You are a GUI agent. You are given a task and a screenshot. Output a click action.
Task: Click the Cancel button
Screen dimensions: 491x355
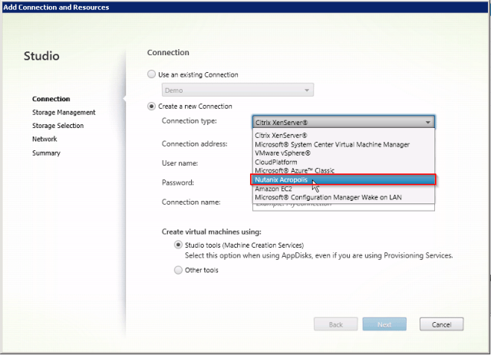click(x=441, y=324)
